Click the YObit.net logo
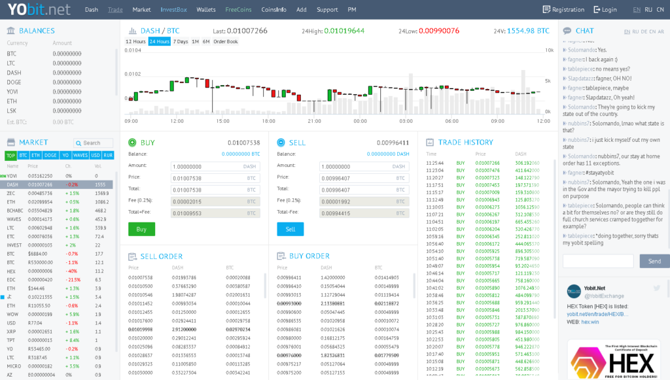Viewport: 670px width, 380px height. pos(39,9)
